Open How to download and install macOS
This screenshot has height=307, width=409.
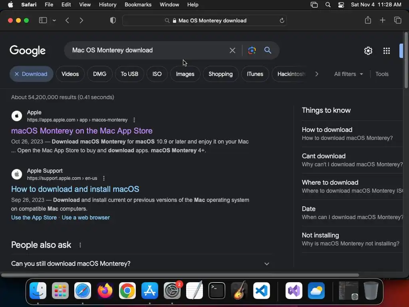tap(75, 189)
